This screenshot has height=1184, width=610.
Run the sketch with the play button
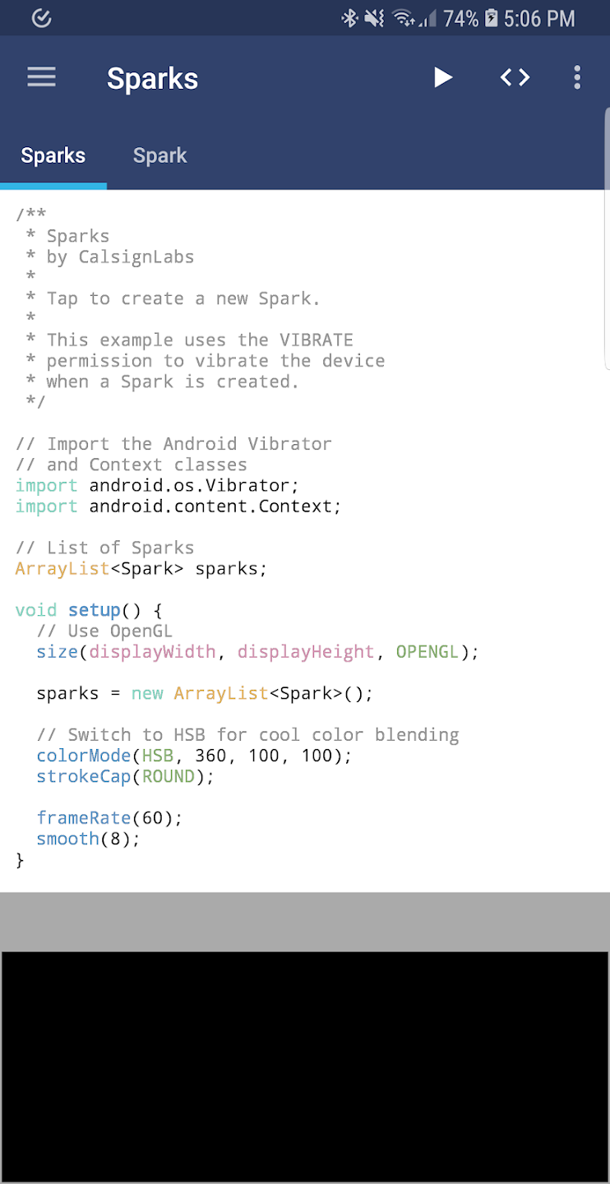[x=443, y=78]
